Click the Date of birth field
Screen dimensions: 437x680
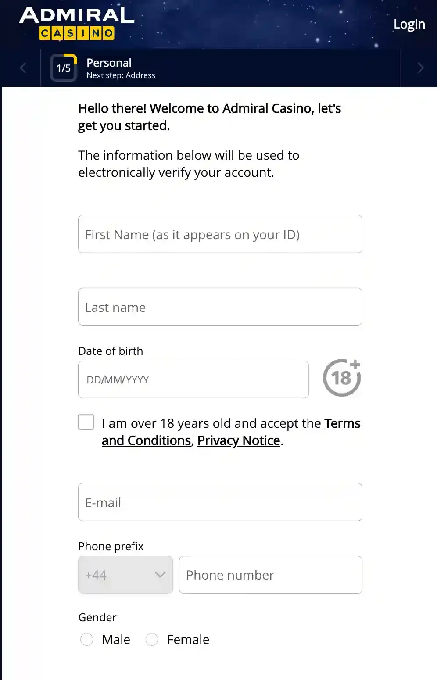point(193,379)
